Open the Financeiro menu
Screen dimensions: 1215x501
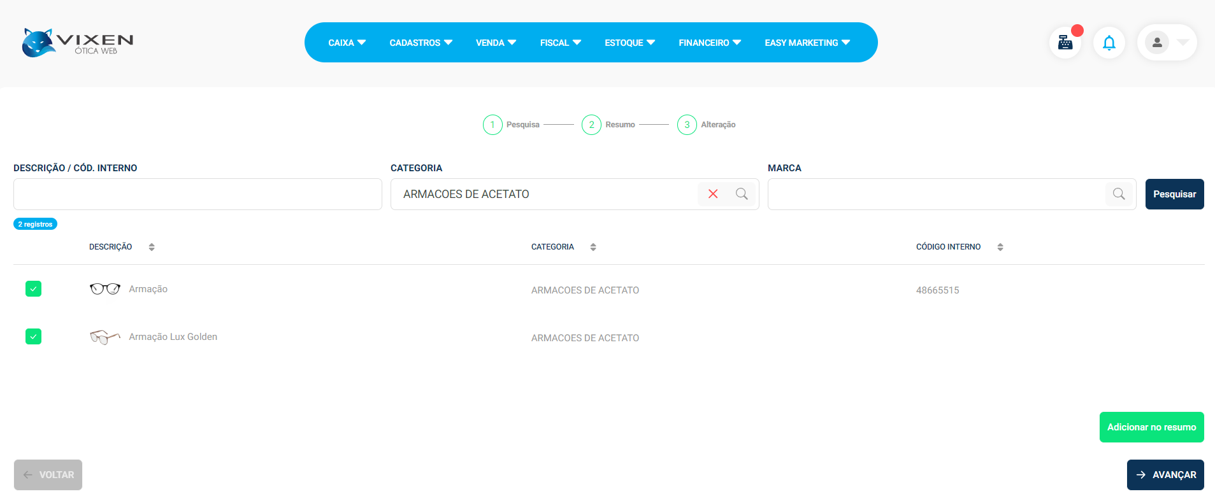[x=710, y=43]
